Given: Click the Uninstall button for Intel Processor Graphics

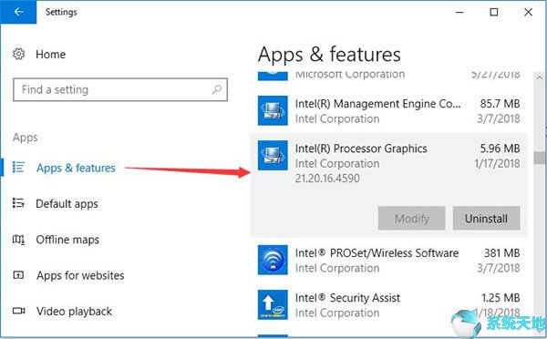Looking at the screenshot, I should coord(486,219).
